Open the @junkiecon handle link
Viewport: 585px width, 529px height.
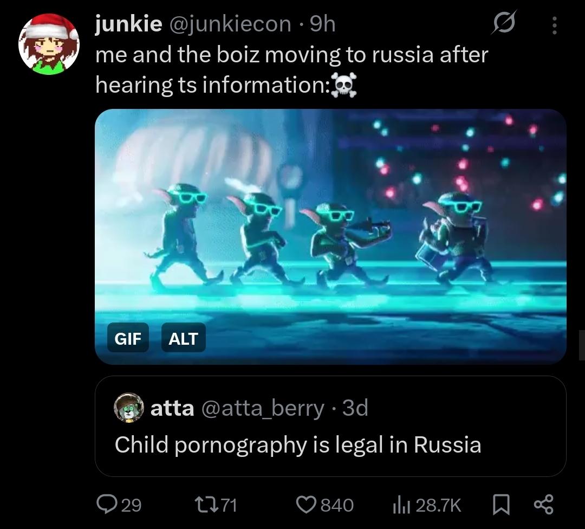pos(230,24)
